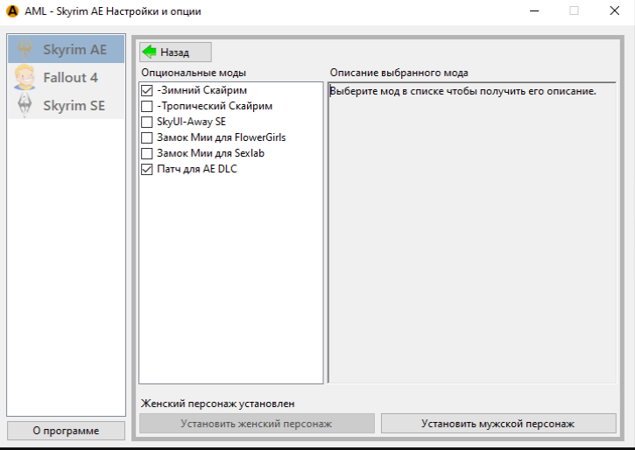Click Установить мужской персонаж button
Screen dimensions: 635x450
click(x=497, y=424)
